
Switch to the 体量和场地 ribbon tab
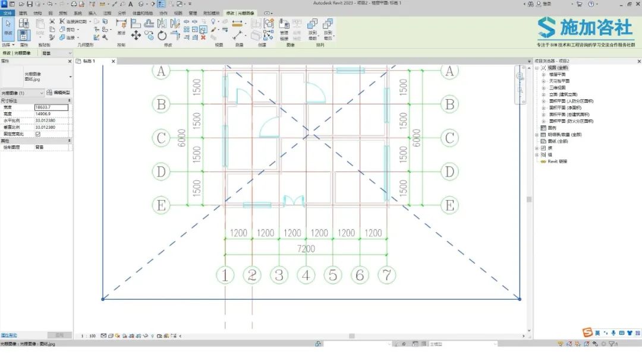coord(143,13)
